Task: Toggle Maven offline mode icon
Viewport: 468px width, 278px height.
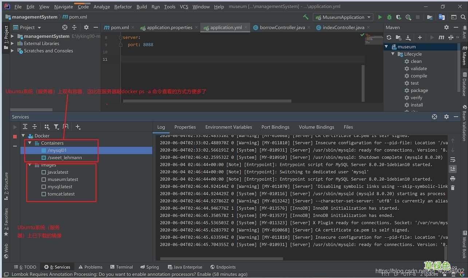Action: [x=451, y=37]
